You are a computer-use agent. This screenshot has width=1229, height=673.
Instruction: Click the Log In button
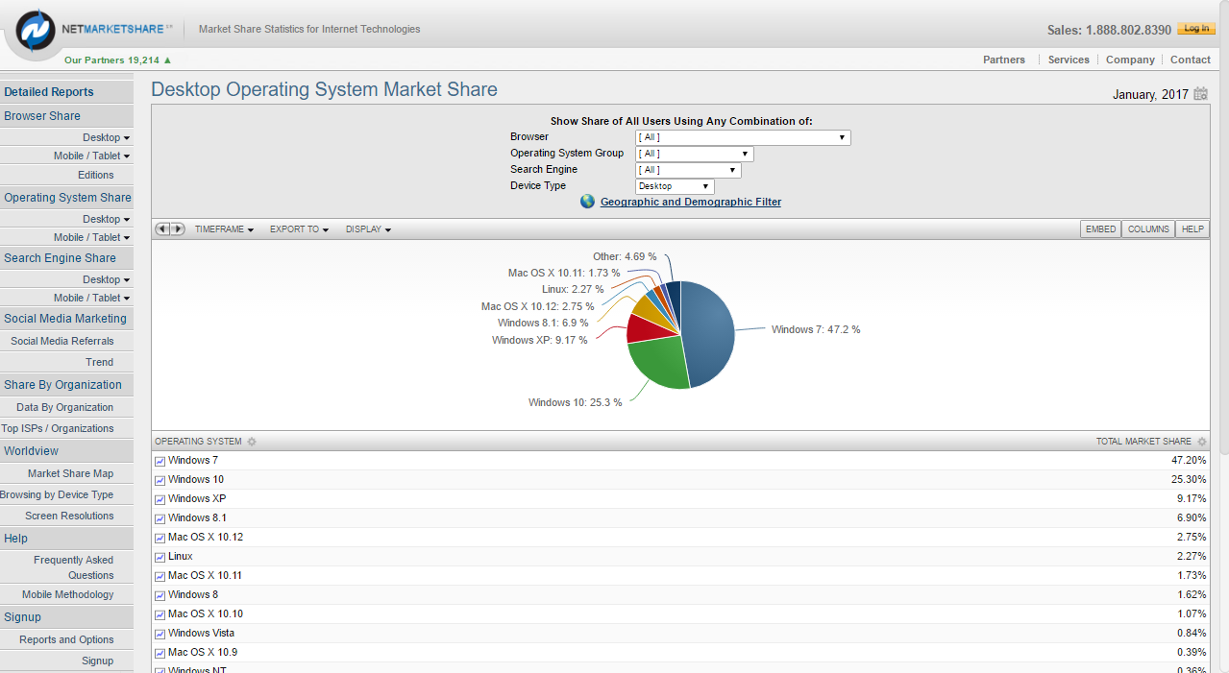point(1196,28)
